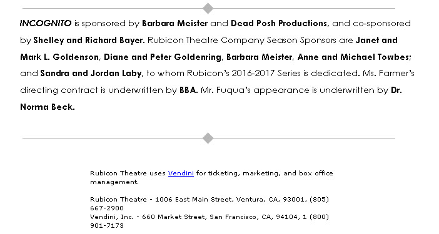Click the bold BBA. underwriter text

[189, 90]
